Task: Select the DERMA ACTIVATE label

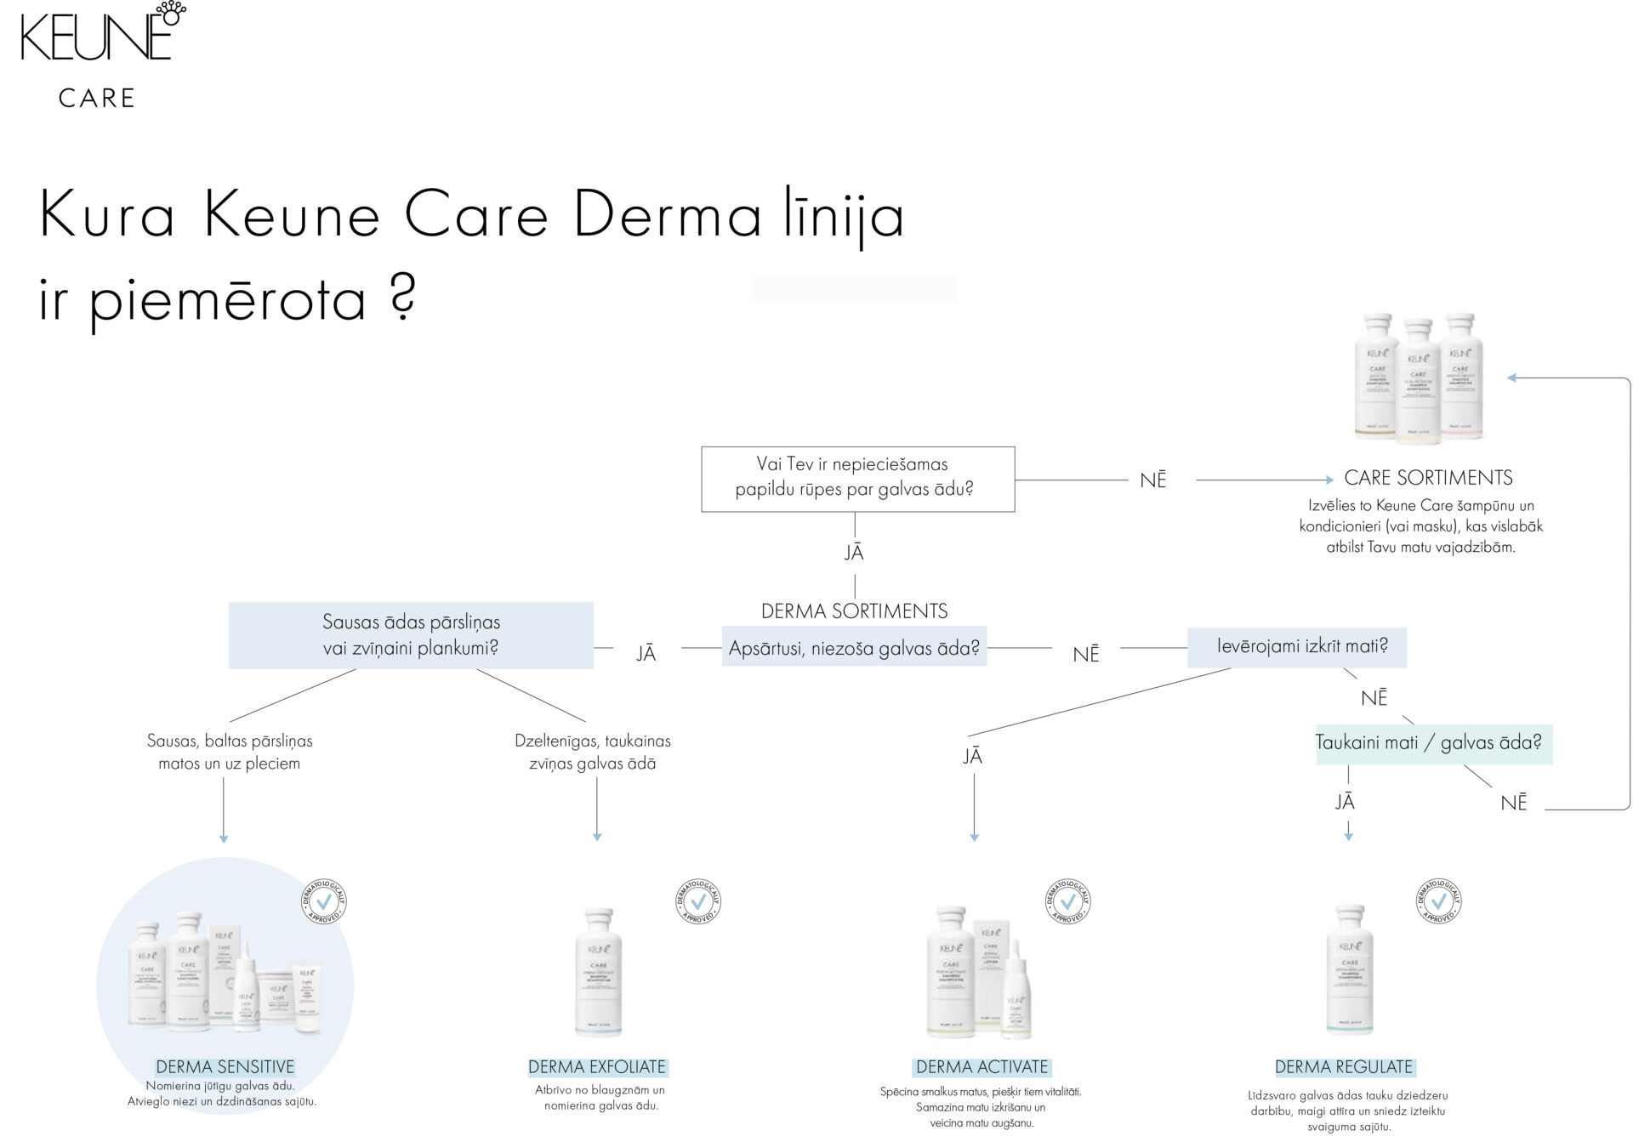Action: coord(982,1066)
